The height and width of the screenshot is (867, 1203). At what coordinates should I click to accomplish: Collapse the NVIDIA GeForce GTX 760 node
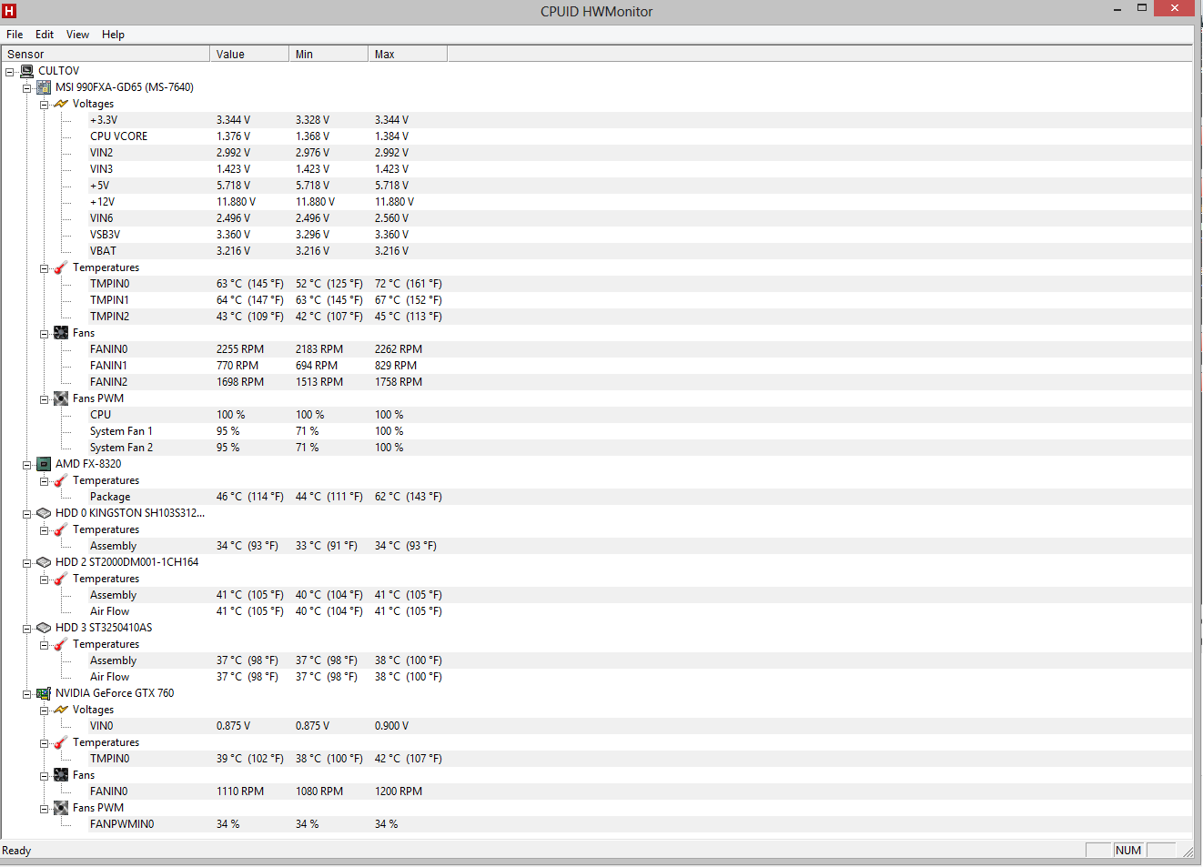click(x=27, y=694)
